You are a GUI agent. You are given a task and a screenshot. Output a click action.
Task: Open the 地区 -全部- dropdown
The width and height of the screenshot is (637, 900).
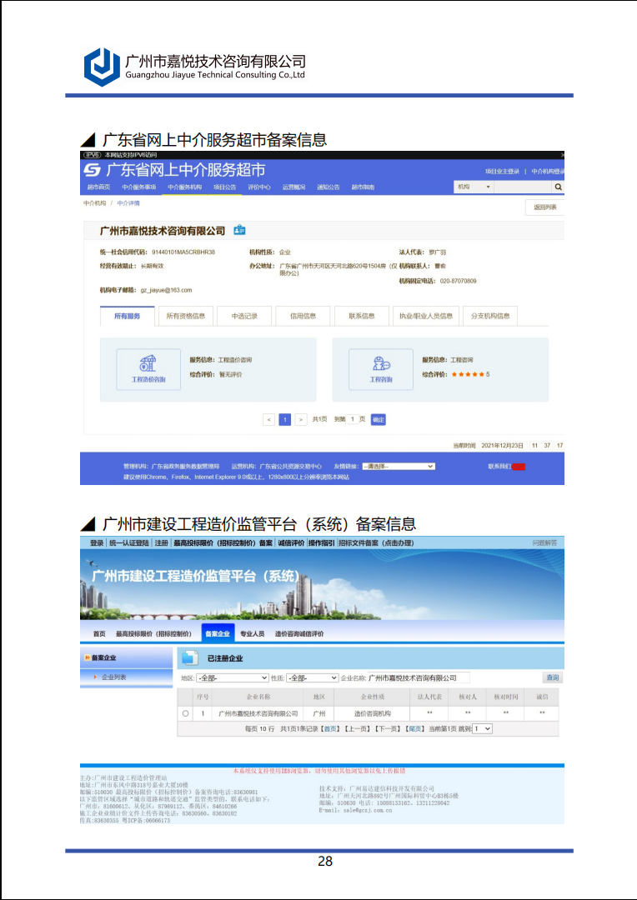click(233, 677)
